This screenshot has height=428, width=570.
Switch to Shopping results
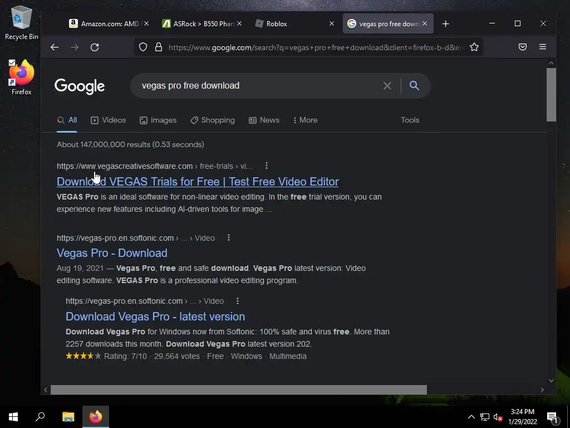[213, 120]
